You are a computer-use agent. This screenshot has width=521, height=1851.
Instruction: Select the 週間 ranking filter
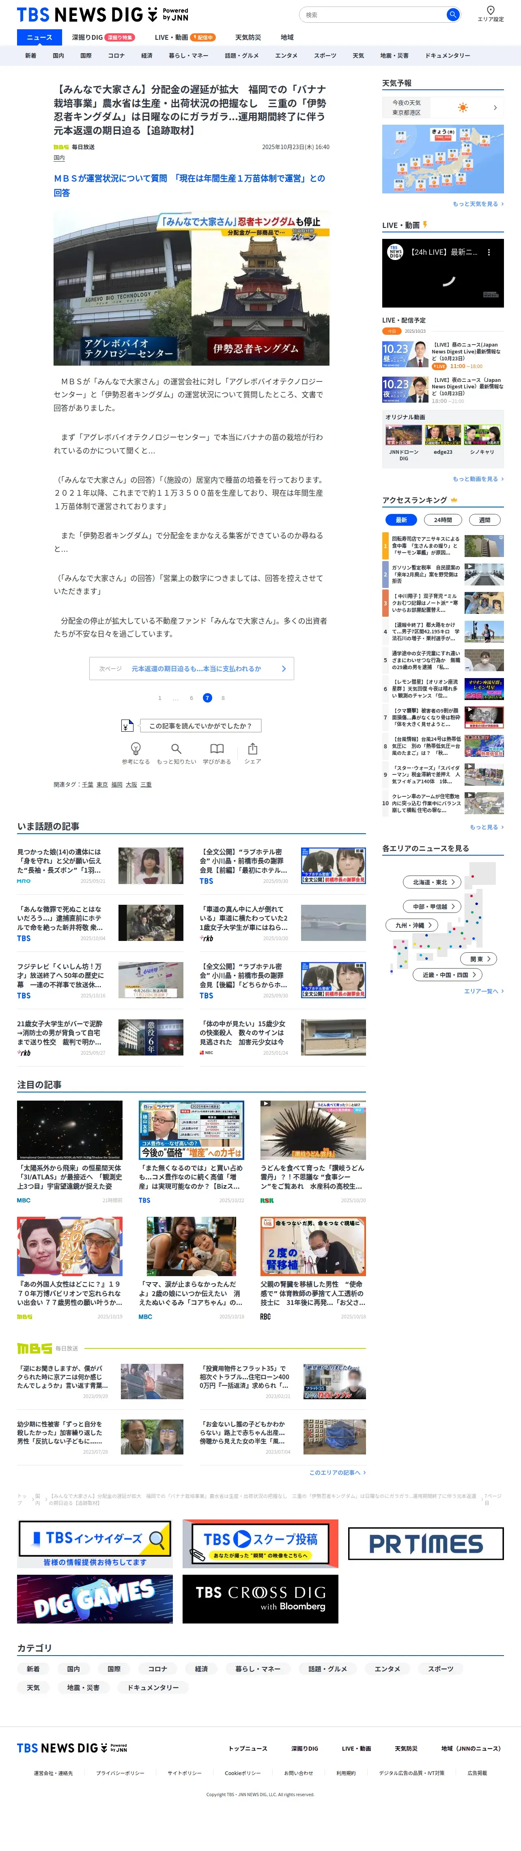tap(484, 520)
